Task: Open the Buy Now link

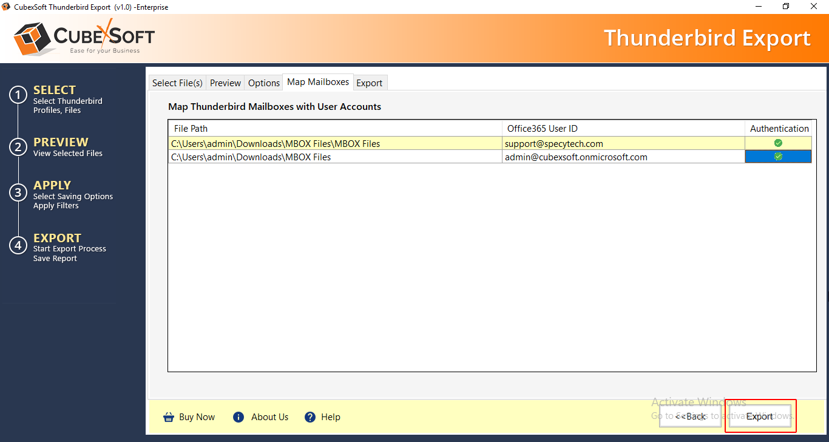Action: click(x=197, y=417)
